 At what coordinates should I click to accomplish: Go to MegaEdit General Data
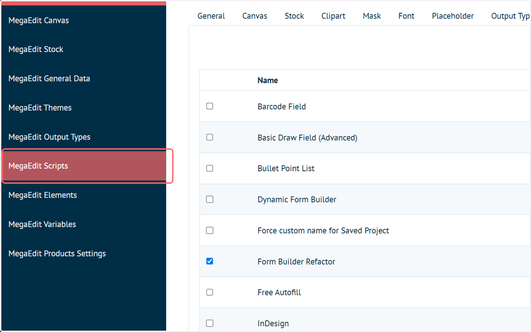(49, 79)
